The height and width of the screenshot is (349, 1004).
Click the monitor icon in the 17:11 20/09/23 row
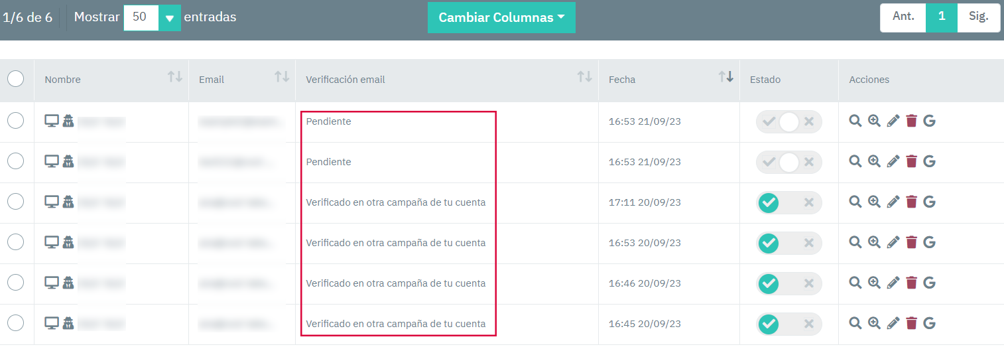[52, 202]
